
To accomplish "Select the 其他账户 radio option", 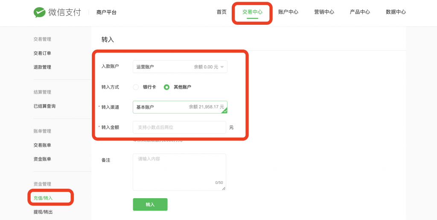I will (x=167, y=87).
